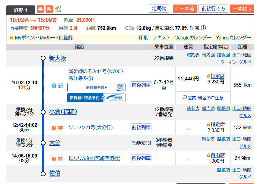Open 前後列車 for ソニック21号

coord(141,127)
